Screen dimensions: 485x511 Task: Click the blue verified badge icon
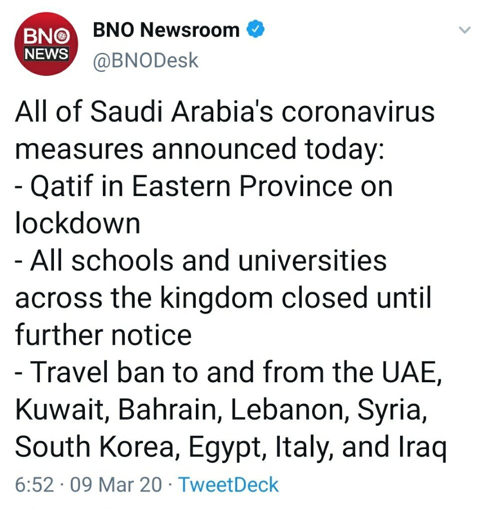pos(255,29)
